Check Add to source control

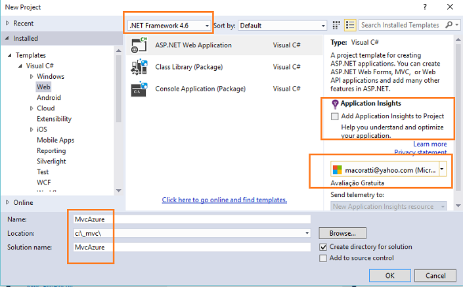coord(323,258)
